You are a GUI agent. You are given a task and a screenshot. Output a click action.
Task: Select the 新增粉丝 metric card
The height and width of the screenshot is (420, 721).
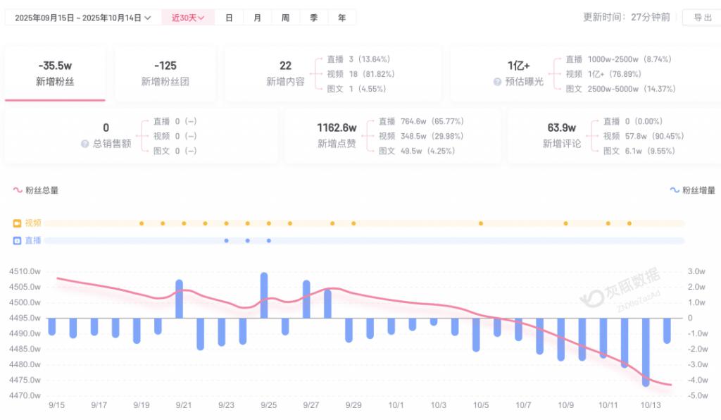55,73
